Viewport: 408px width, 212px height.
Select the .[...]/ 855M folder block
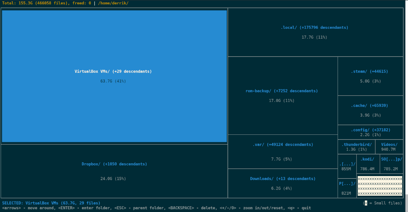(347, 166)
